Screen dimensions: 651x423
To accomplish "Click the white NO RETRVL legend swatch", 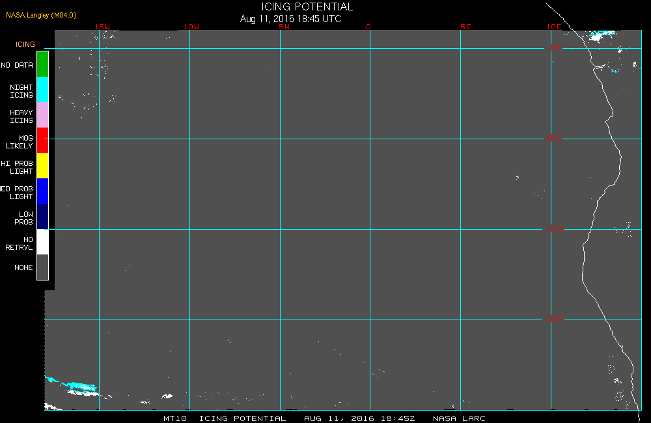I will coord(43,241).
